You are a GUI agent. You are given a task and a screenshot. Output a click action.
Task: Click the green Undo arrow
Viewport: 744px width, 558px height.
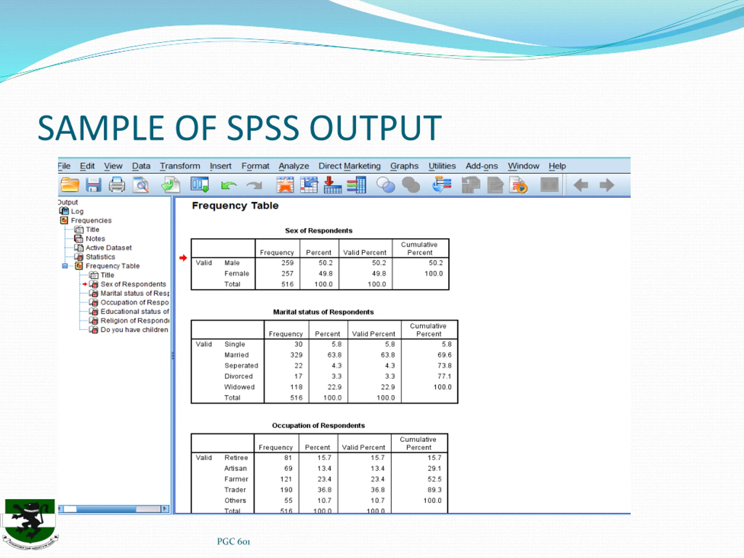[x=229, y=185]
